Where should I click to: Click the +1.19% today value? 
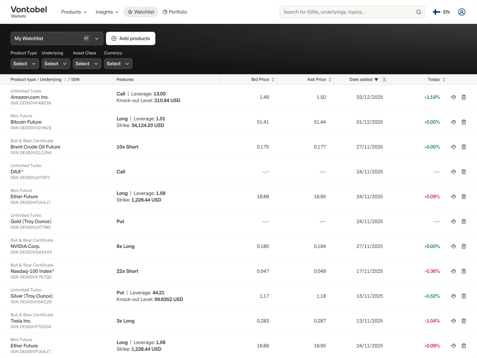[432, 97]
